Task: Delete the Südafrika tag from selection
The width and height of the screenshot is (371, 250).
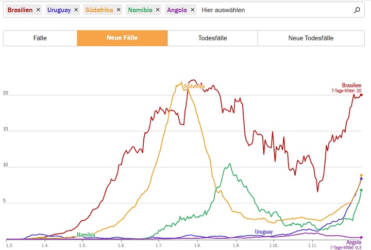Action: [119, 10]
